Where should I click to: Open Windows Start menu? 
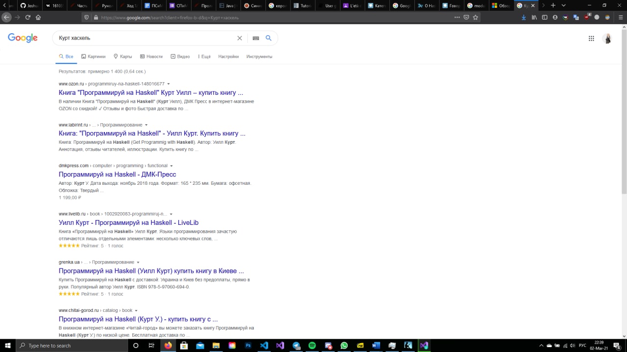coord(7,346)
